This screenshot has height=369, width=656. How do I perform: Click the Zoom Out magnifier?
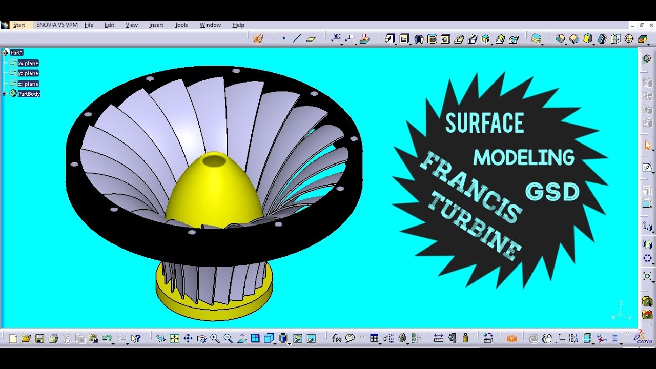(228, 338)
